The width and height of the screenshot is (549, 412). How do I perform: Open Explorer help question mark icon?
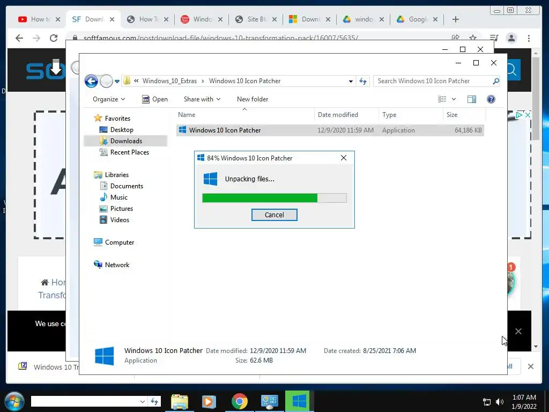click(491, 99)
